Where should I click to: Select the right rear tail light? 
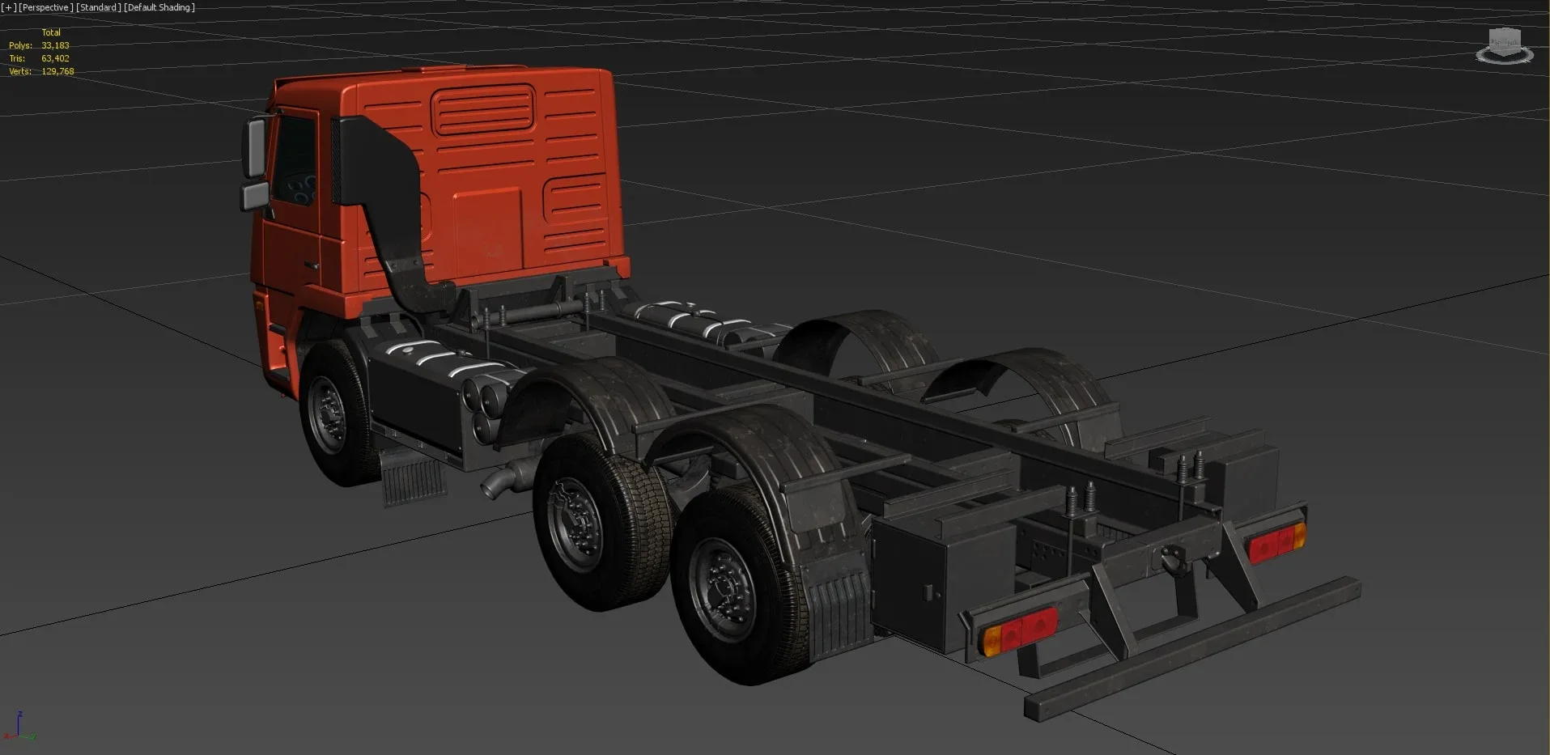pyautogui.click(x=1276, y=543)
